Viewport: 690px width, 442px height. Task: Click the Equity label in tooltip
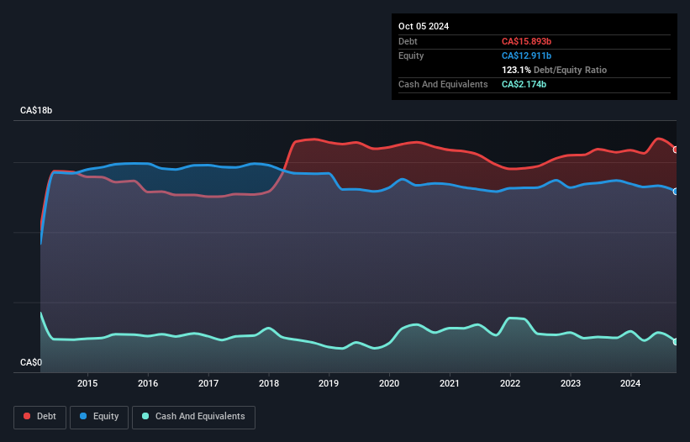click(x=411, y=55)
